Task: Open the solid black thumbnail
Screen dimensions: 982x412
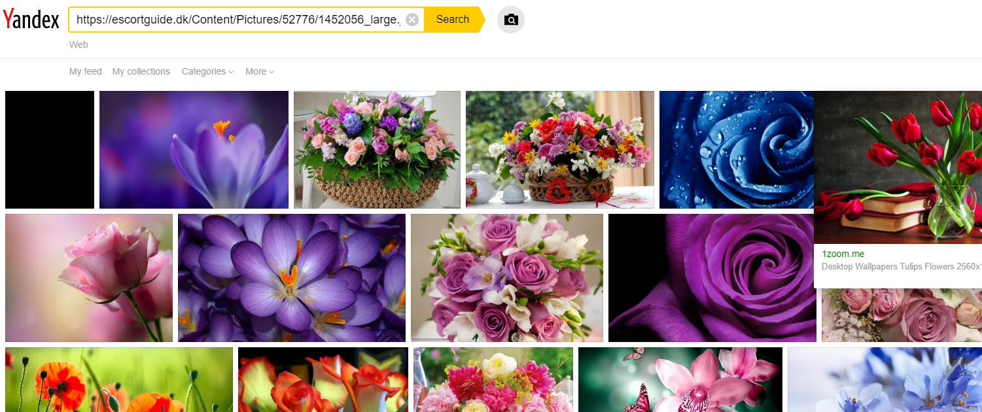Action: pyautogui.click(x=50, y=149)
